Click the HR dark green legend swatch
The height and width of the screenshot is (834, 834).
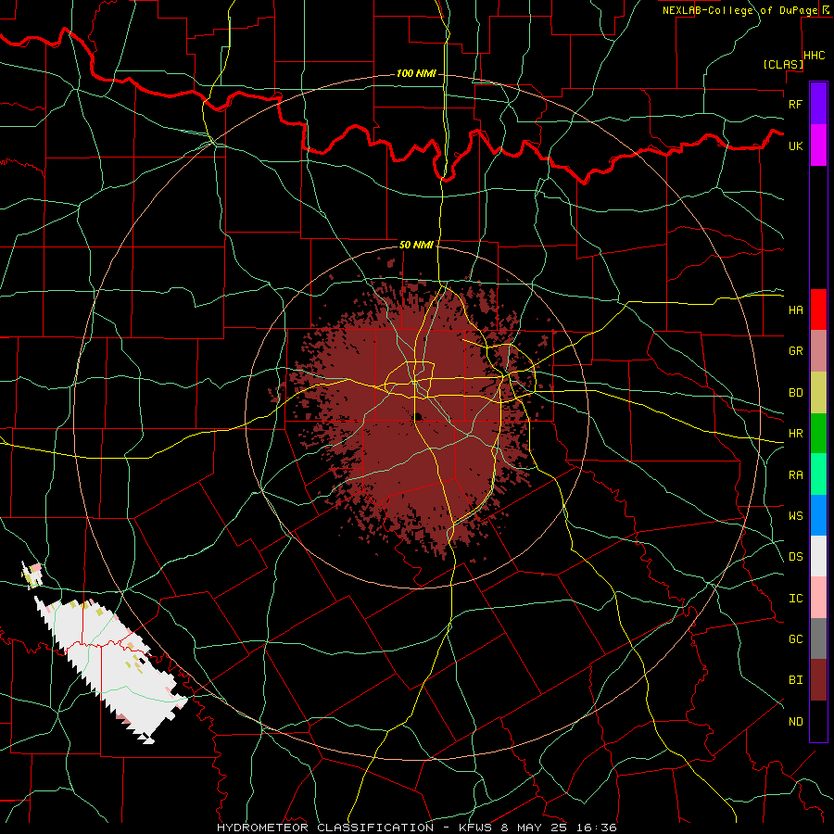[x=818, y=433]
